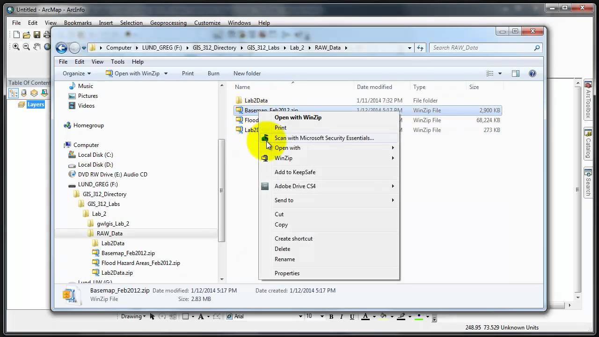Select gwlgis_Lab_2 in navigation tree

113,224
